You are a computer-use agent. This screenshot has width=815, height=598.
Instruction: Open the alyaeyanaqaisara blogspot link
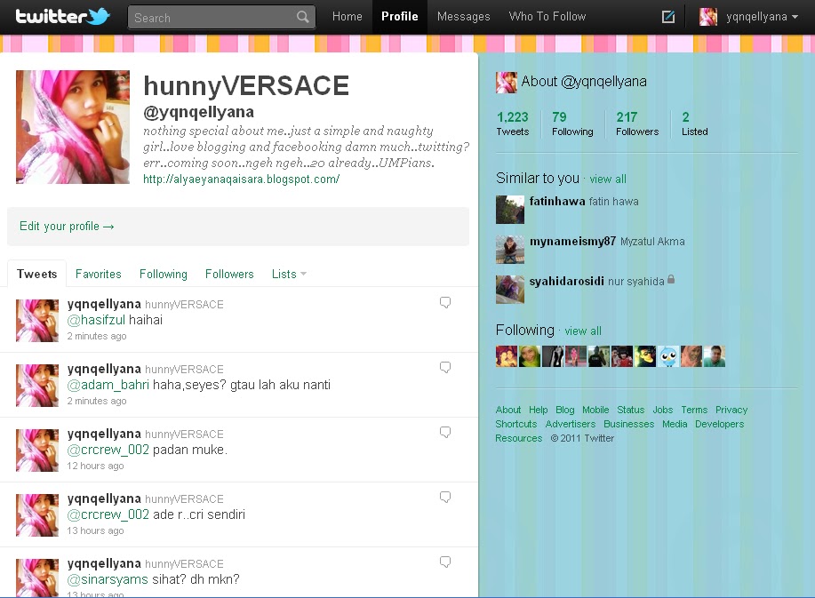tap(241, 179)
